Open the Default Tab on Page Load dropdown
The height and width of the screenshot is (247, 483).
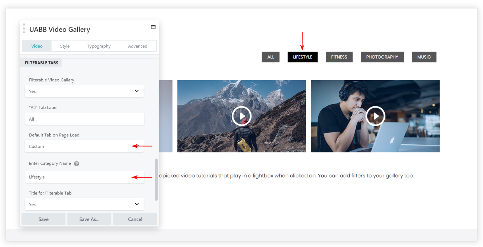click(84, 146)
